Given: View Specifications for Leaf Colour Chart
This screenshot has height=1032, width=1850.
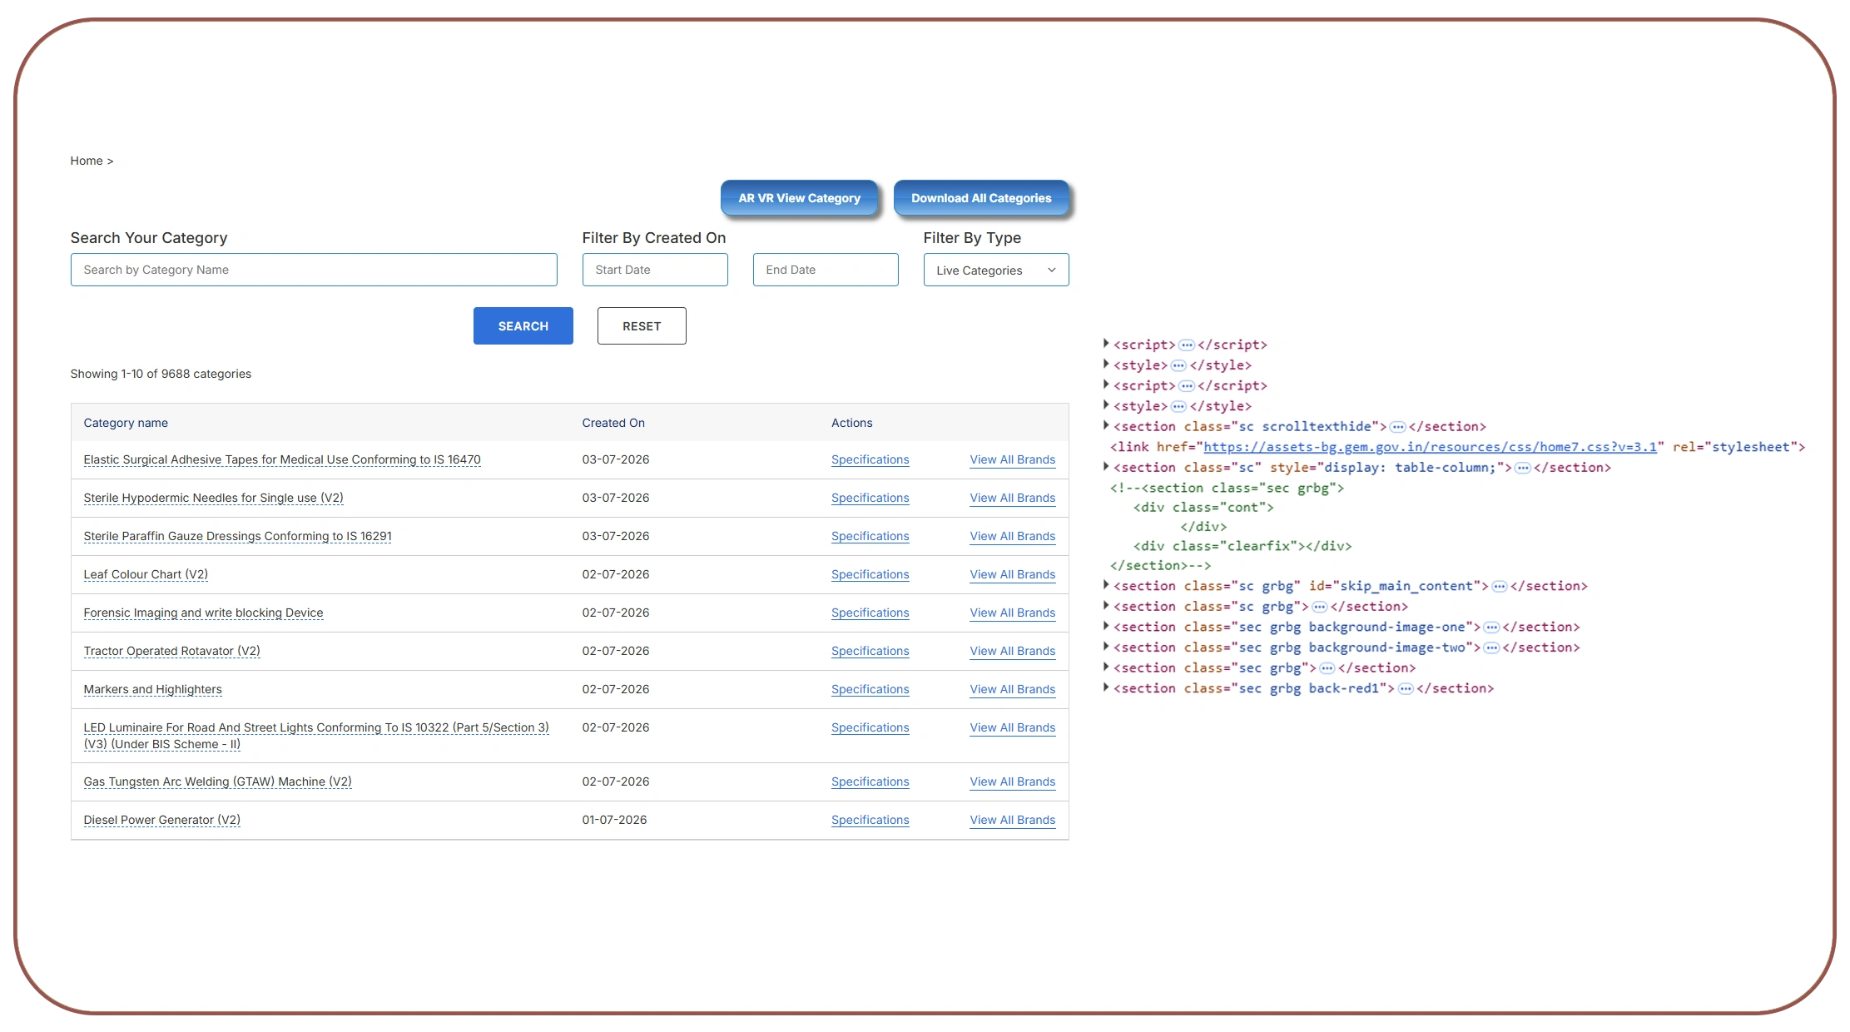Looking at the screenshot, I should (x=870, y=574).
